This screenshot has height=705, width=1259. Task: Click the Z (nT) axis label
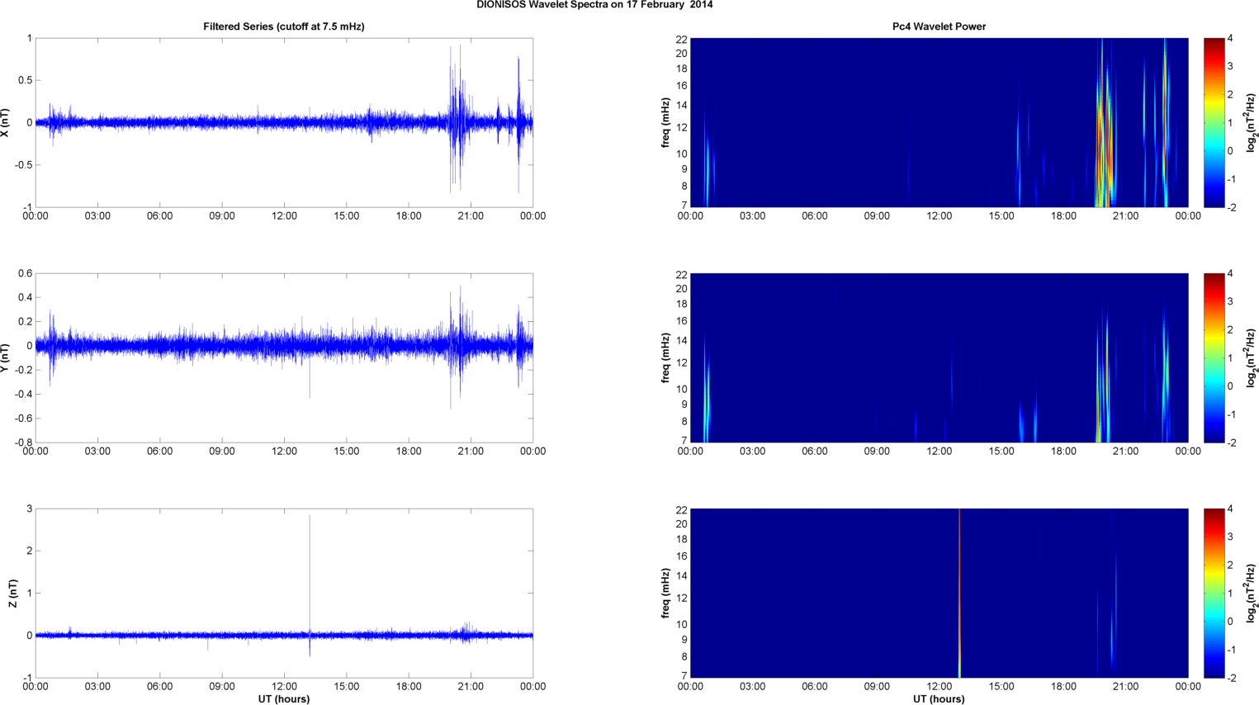coord(12,594)
